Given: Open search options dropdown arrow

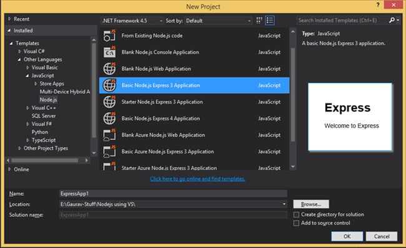Looking at the screenshot, I should click(398, 20).
